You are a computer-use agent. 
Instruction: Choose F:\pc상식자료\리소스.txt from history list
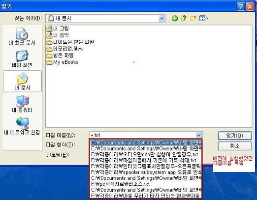(x=120, y=184)
